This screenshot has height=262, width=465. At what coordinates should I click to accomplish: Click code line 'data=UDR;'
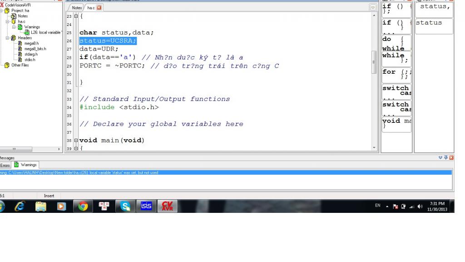(x=99, y=49)
